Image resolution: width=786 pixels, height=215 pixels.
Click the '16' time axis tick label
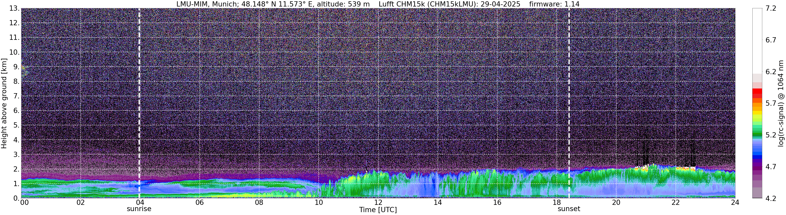[497, 203]
